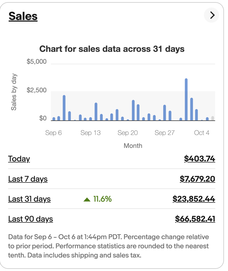Select the Sep 13 axis label
The width and height of the screenshot is (228, 271).
coord(91,133)
